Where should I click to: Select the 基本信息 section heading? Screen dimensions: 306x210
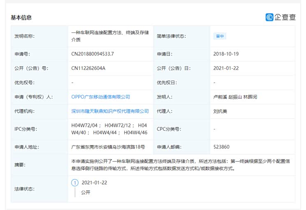coord(21,17)
